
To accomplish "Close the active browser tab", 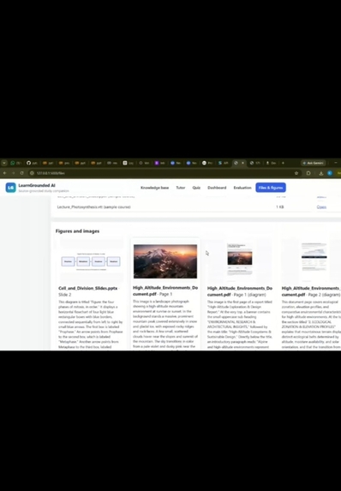I will [242, 163].
